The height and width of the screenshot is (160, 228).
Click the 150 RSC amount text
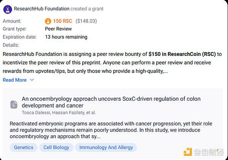point(63,21)
